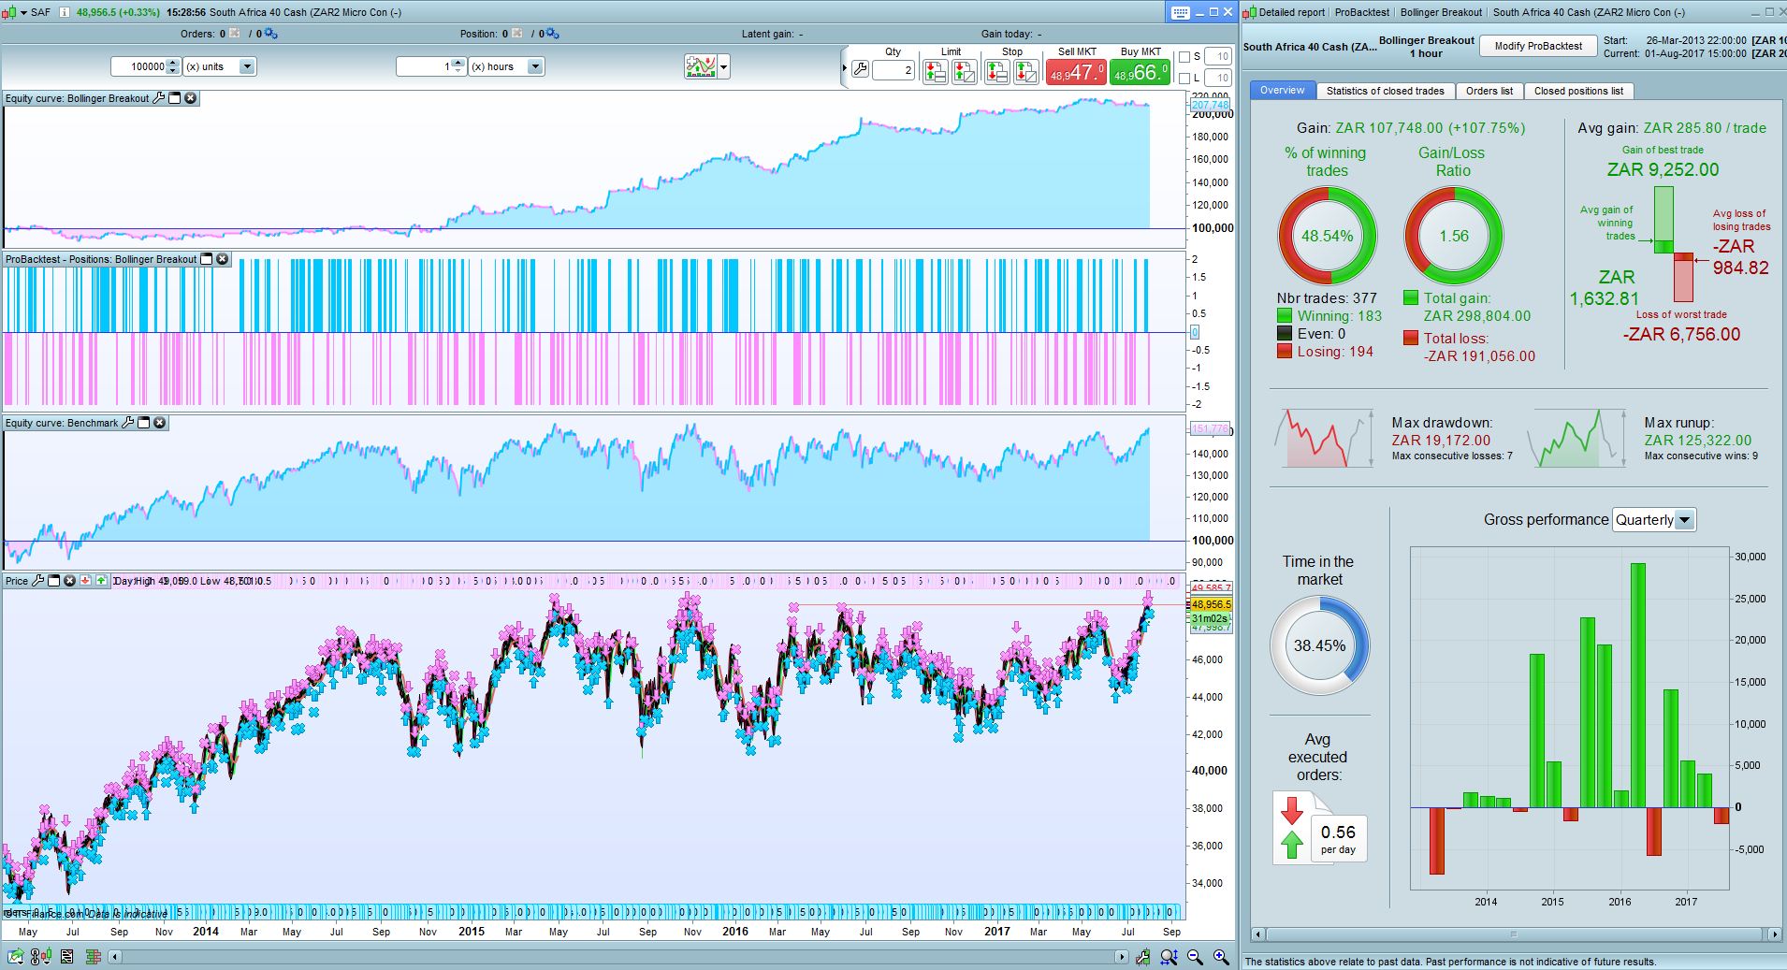1787x970 pixels.
Task: Click the zoom in magnifier icon
Action: 1221,957
